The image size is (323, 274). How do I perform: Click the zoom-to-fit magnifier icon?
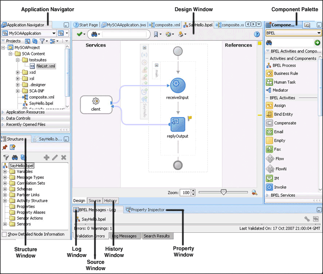(255, 192)
